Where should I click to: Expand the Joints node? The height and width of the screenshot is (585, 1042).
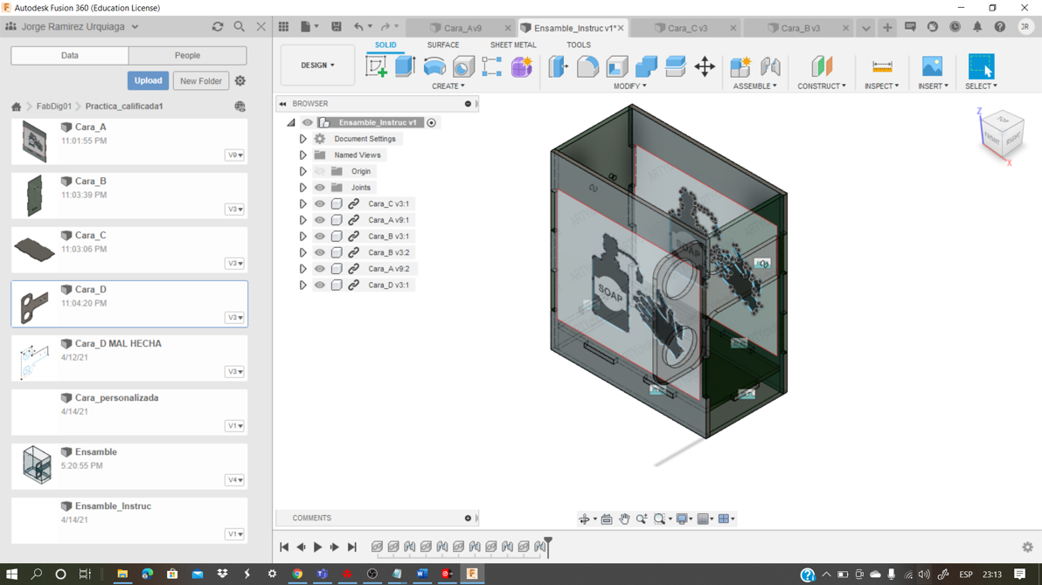point(302,187)
